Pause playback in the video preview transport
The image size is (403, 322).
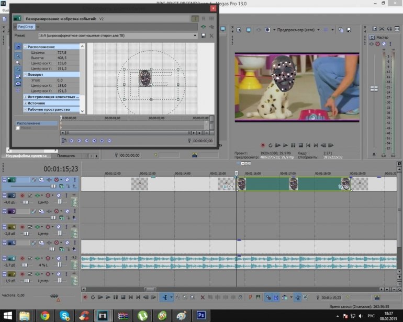click(293, 145)
